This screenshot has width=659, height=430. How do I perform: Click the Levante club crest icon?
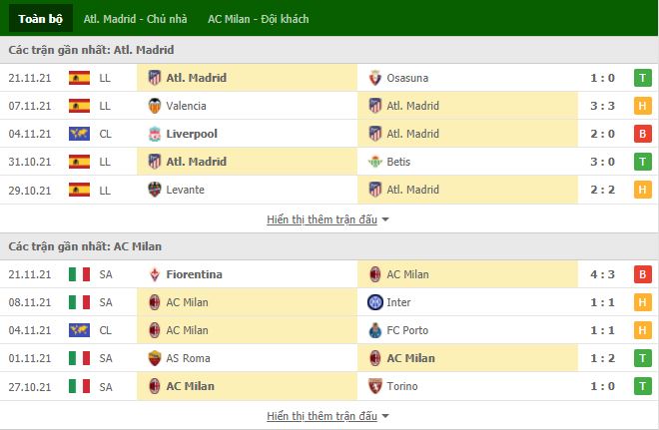(x=155, y=190)
